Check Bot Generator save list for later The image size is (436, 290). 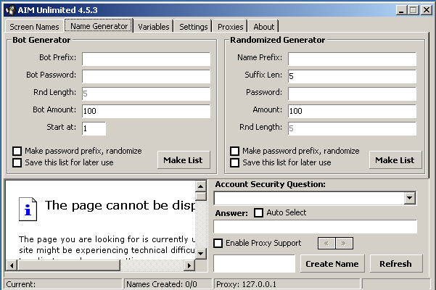pos(17,162)
